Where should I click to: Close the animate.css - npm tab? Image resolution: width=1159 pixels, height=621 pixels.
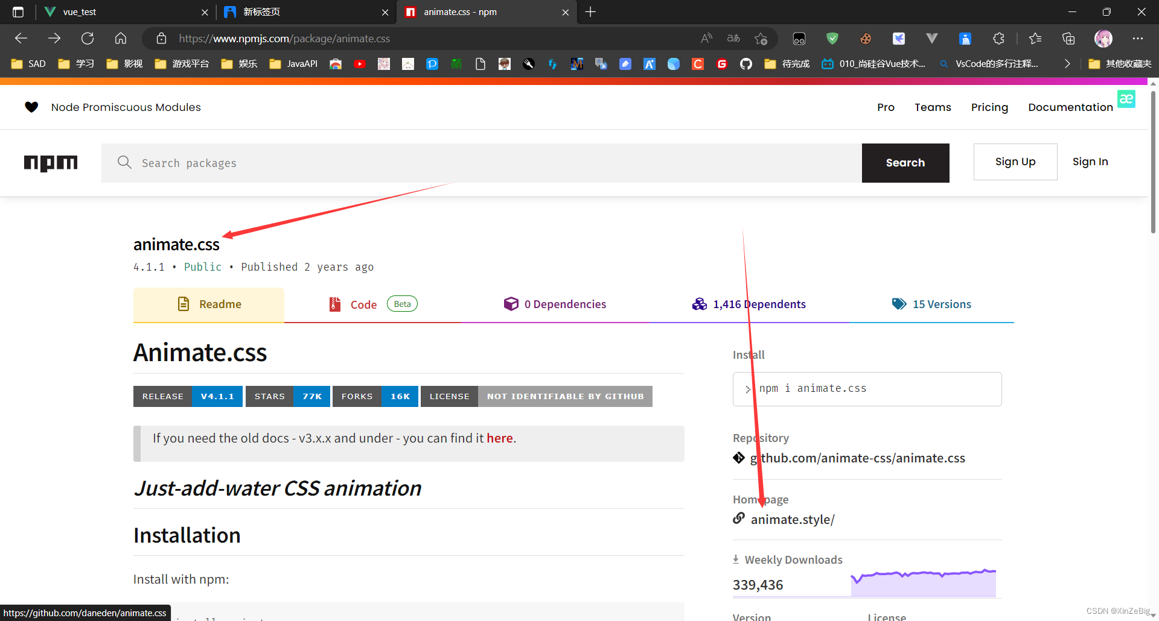coord(565,12)
